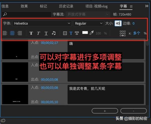The height and width of the screenshot is (124, 151).
Task: Edit out-point 00;00;05;10
Action: pos(50,102)
